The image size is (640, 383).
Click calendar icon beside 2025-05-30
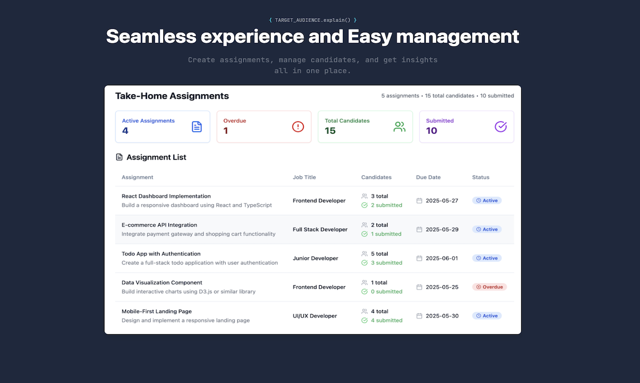click(419, 316)
